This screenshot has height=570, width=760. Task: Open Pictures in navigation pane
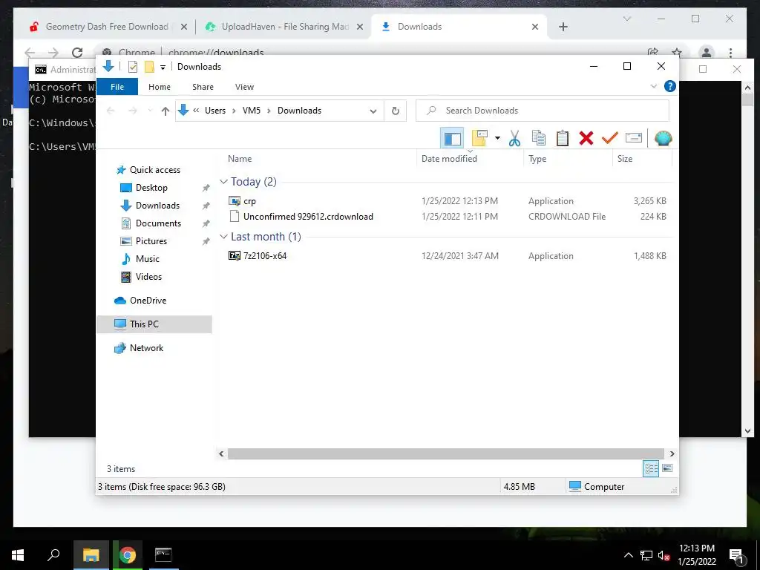point(151,241)
